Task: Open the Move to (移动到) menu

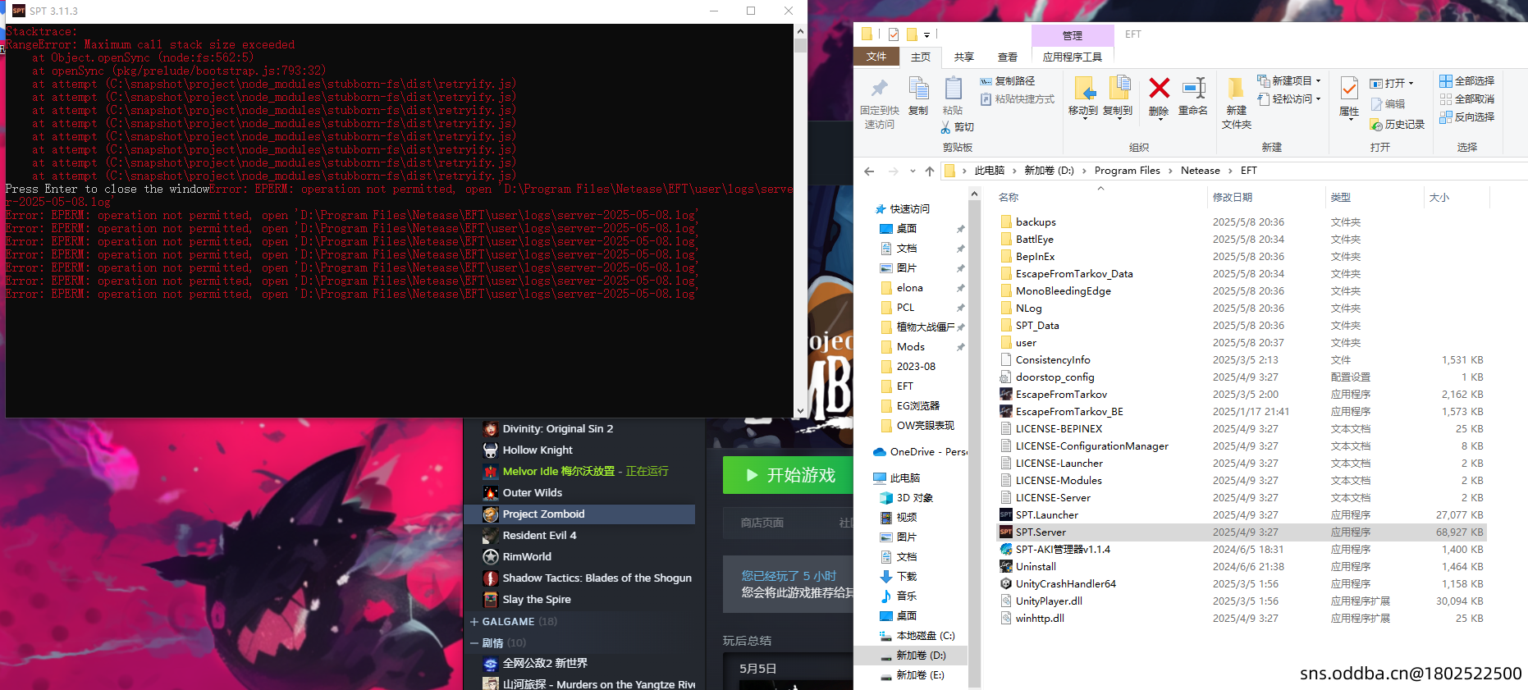Action: point(1083,98)
